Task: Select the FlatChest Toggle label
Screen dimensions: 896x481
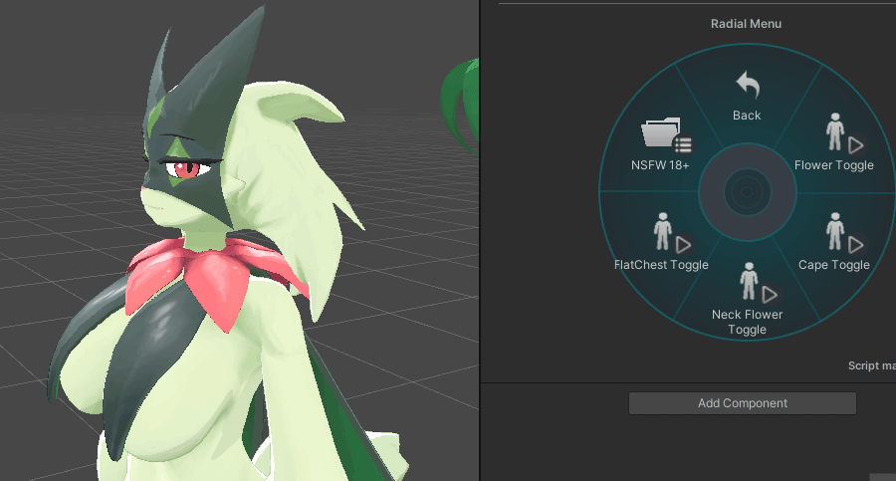Action: [661, 265]
